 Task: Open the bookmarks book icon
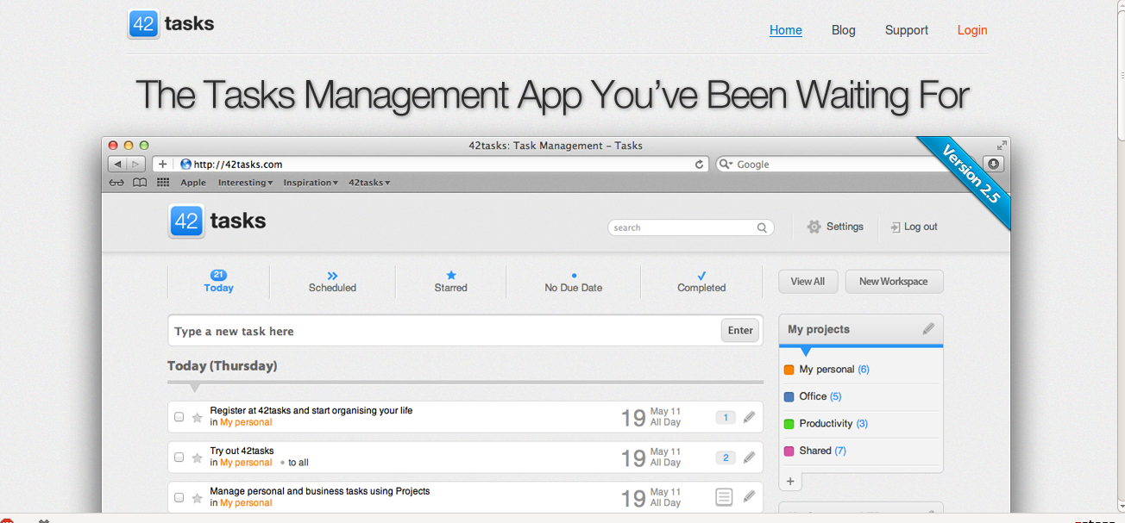click(x=140, y=183)
